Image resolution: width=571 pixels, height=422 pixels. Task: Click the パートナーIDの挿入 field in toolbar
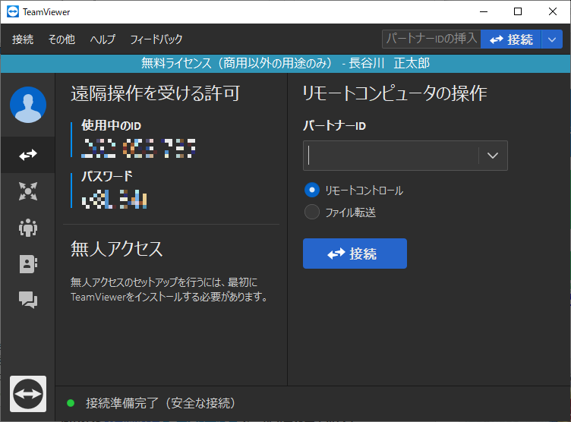431,39
